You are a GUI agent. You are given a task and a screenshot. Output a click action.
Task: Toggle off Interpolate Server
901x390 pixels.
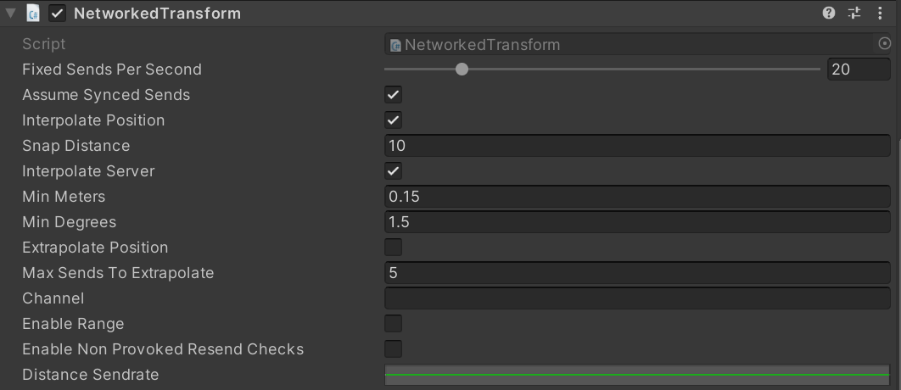(393, 171)
